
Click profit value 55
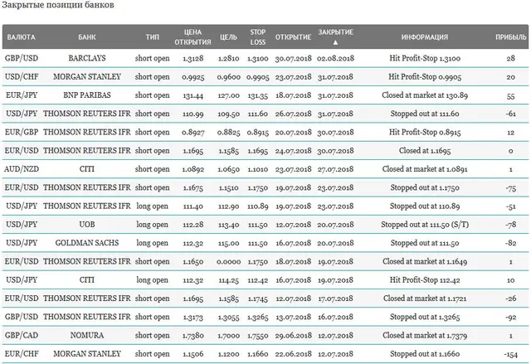511,95
